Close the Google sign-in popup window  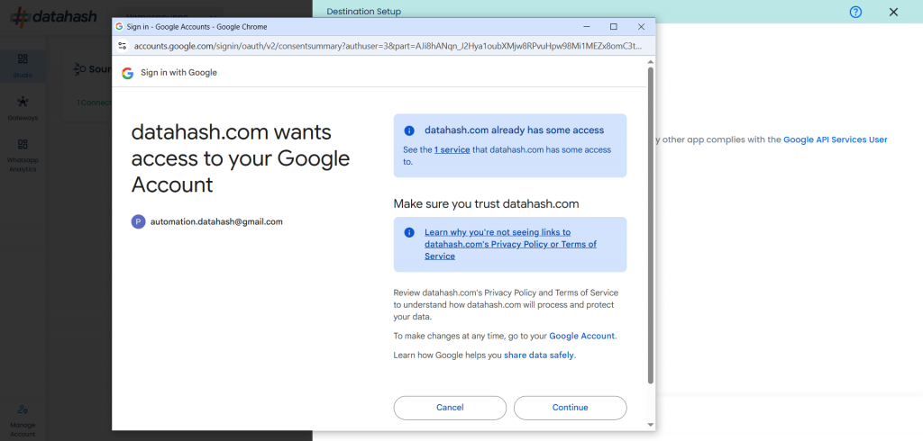click(641, 26)
